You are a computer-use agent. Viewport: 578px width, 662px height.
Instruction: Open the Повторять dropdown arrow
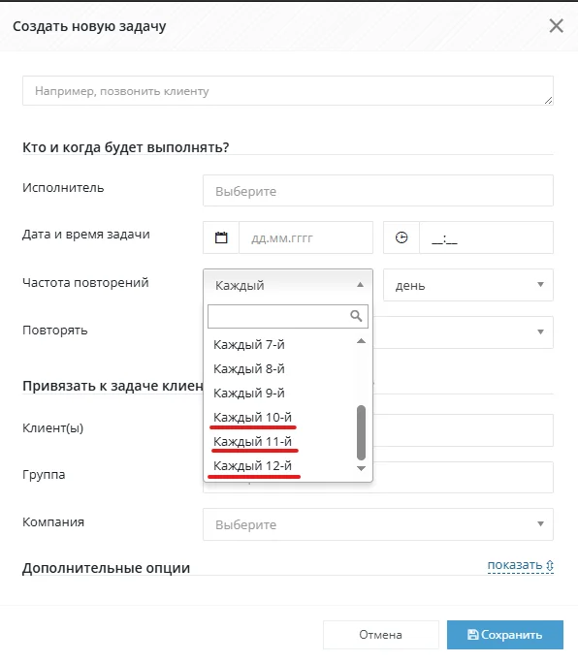pos(540,331)
